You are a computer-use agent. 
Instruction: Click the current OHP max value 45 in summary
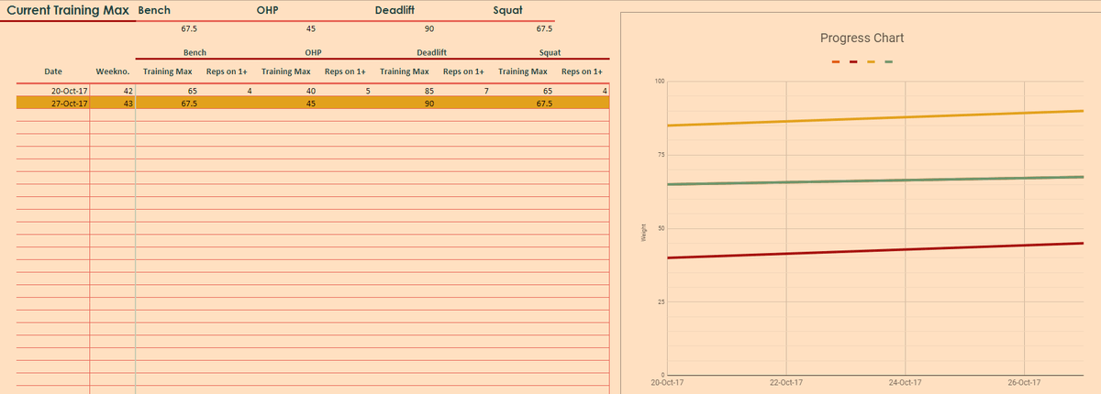pos(310,29)
